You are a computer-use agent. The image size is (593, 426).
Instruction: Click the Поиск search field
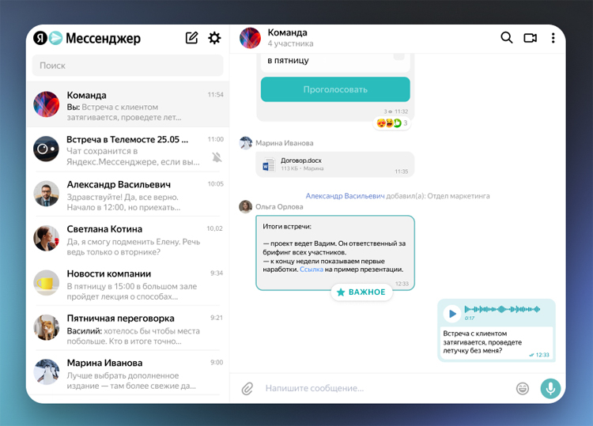pos(127,66)
